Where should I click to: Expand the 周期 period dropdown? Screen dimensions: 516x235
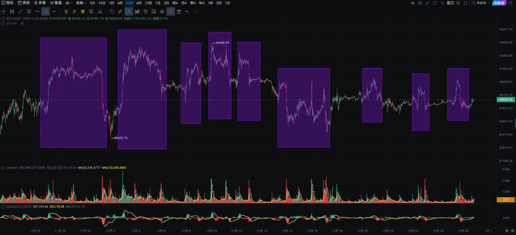pos(81,3)
